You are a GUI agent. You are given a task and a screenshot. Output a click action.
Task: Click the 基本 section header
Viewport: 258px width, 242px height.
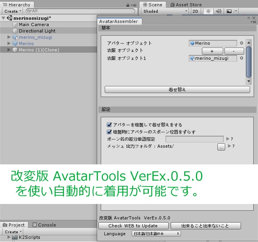177,28
